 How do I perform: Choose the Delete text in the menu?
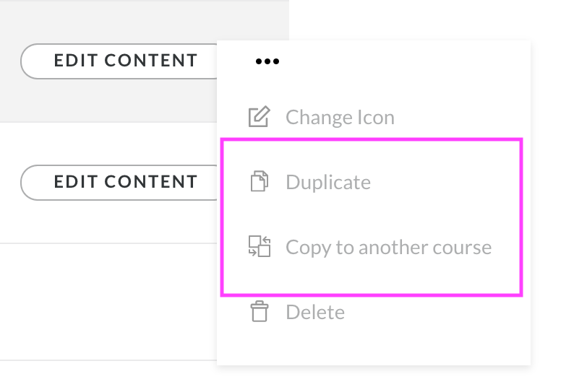point(315,312)
